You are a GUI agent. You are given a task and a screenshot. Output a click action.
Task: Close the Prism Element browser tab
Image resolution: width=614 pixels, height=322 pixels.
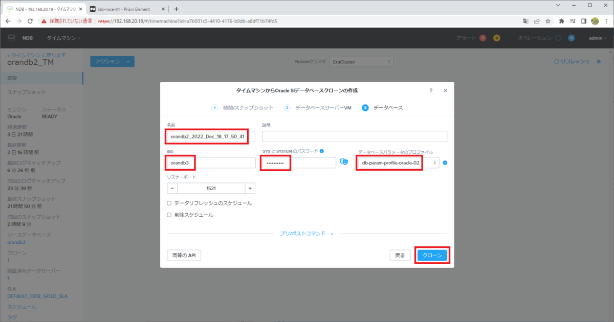click(163, 9)
